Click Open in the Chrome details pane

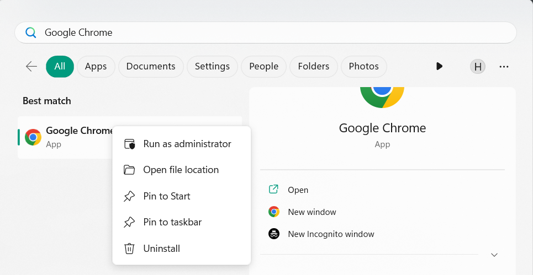pyautogui.click(x=298, y=190)
